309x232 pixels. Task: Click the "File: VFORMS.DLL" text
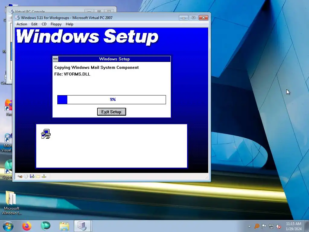tap(72, 74)
